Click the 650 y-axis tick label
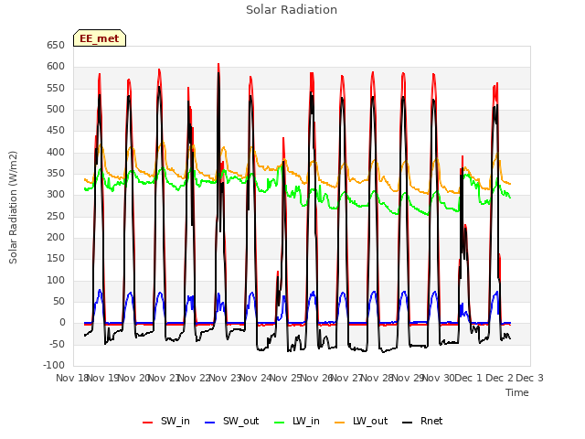Viewport: 585px width, 439px height. pos(56,45)
